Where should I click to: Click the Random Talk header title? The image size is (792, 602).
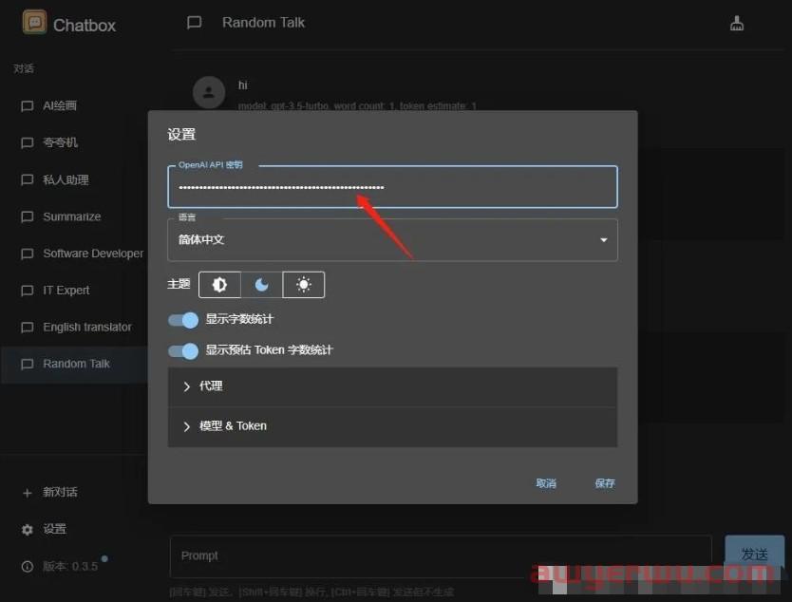pos(264,23)
